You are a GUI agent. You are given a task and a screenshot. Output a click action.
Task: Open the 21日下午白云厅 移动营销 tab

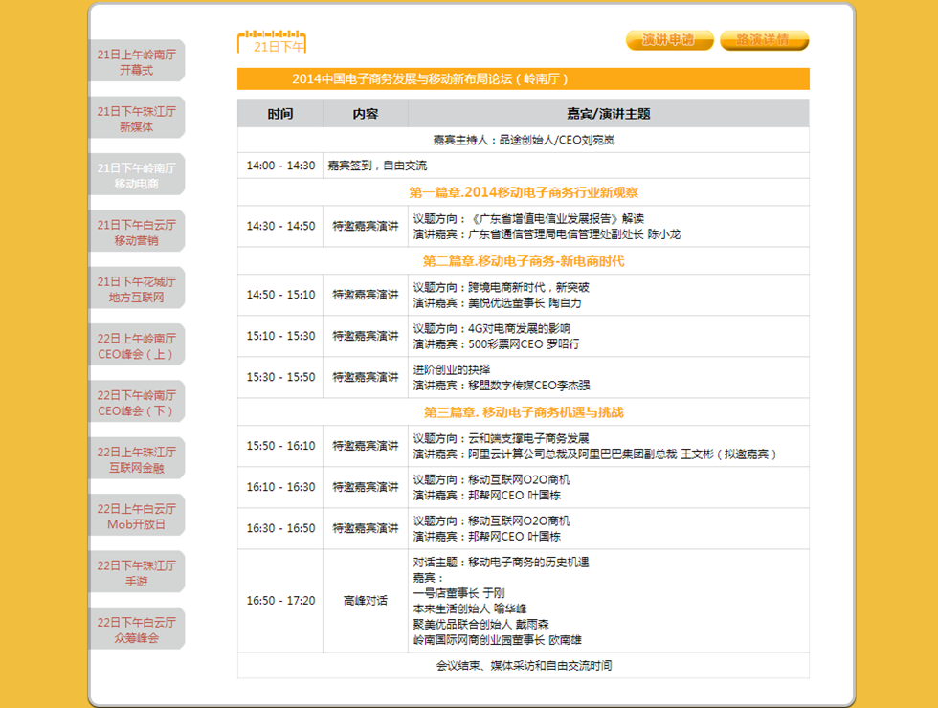point(136,232)
